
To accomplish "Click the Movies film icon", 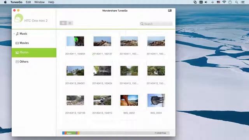I will [17, 43].
